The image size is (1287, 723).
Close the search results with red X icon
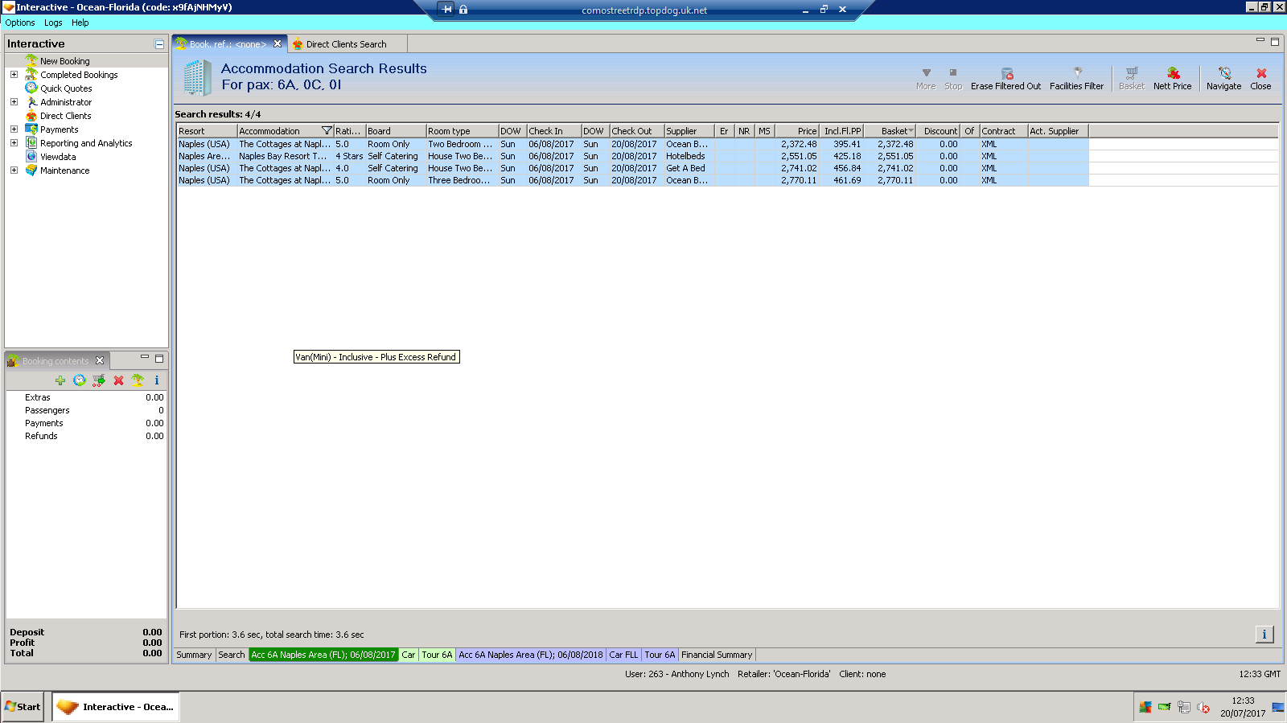[x=1261, y=73]
